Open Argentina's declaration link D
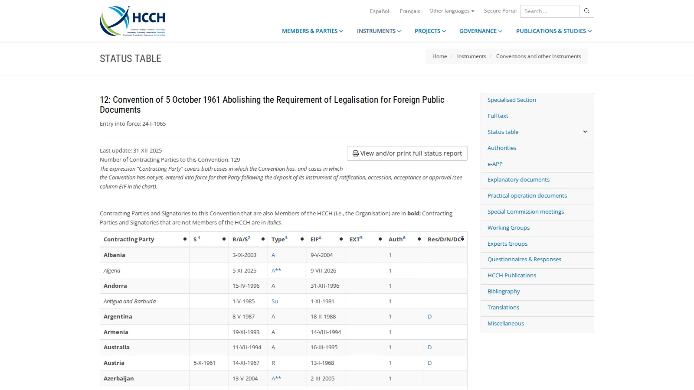 430,317
